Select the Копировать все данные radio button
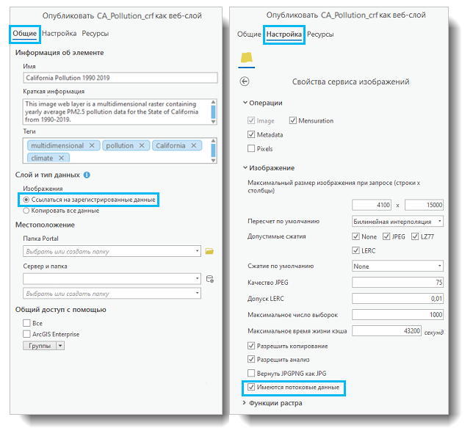473x428 pixels. click(27, 211)
